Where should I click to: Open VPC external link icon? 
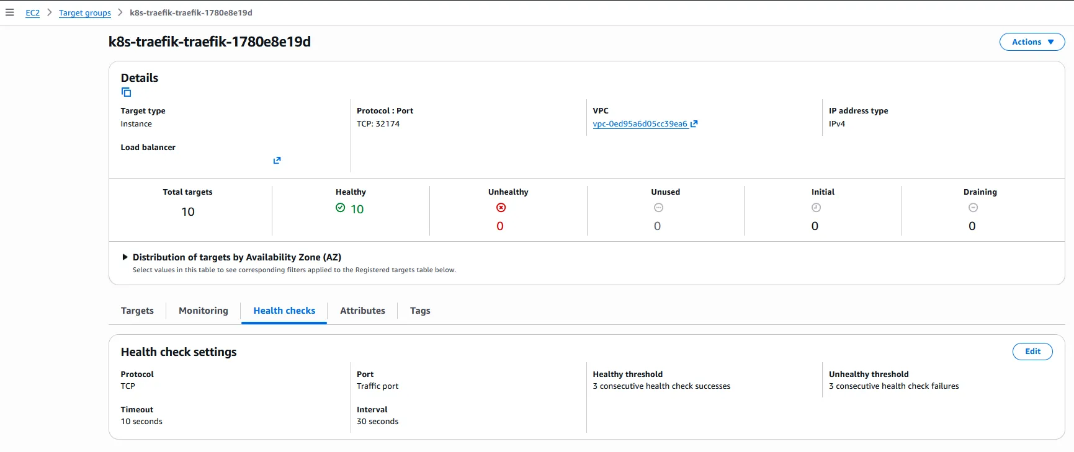point(694,124)
